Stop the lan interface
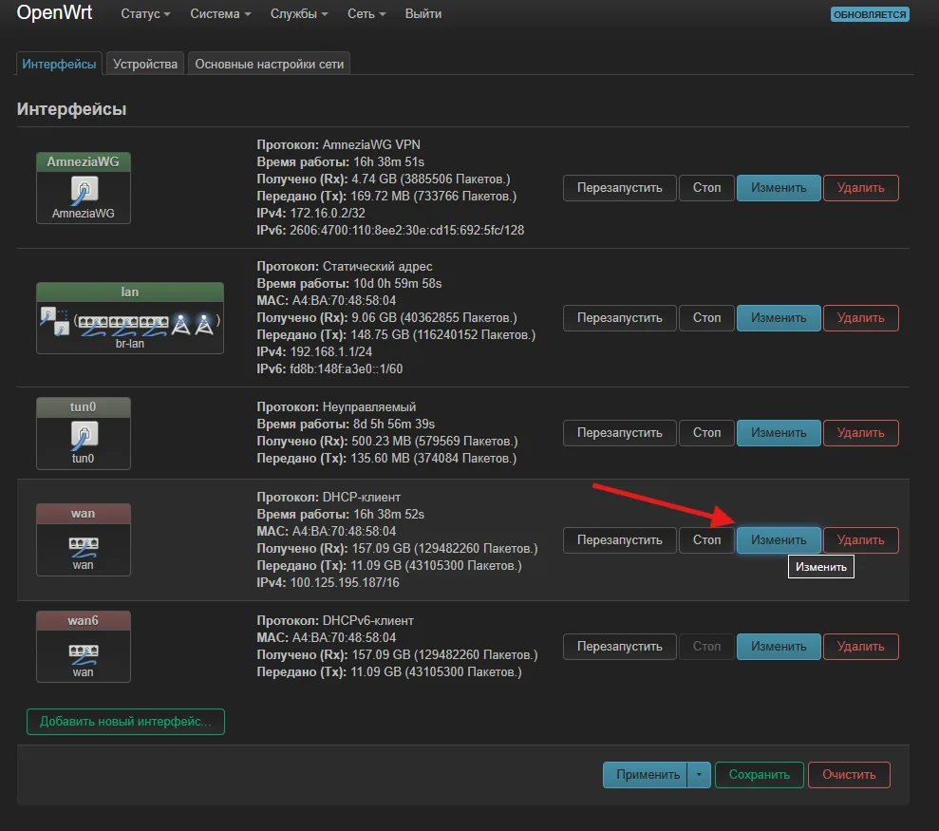This screenshot has width=939, height=831. pyautogui.click(x=706, y=318)
